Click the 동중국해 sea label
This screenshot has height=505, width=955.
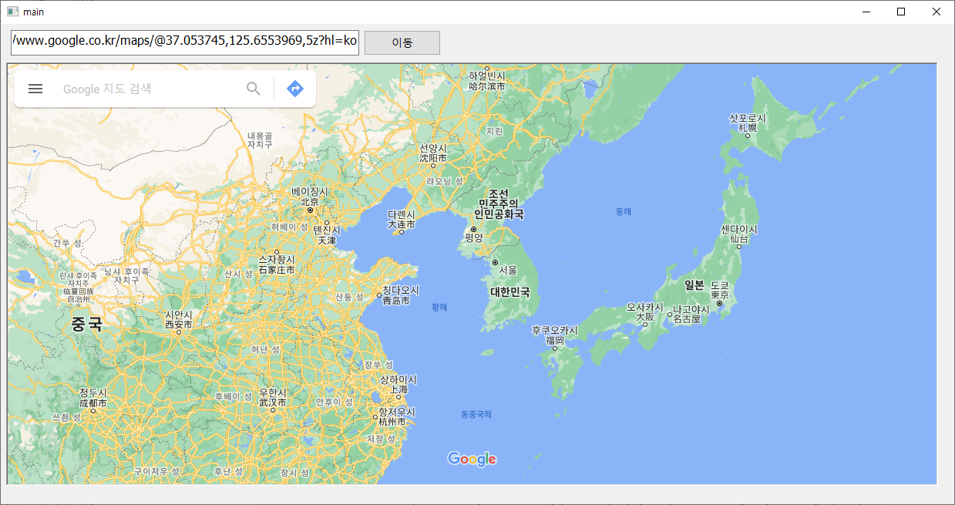pos(476,415)
